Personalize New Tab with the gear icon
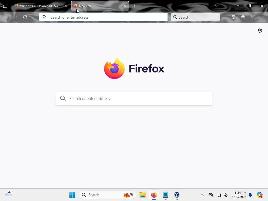268x201 pixels. coord(260,31)
